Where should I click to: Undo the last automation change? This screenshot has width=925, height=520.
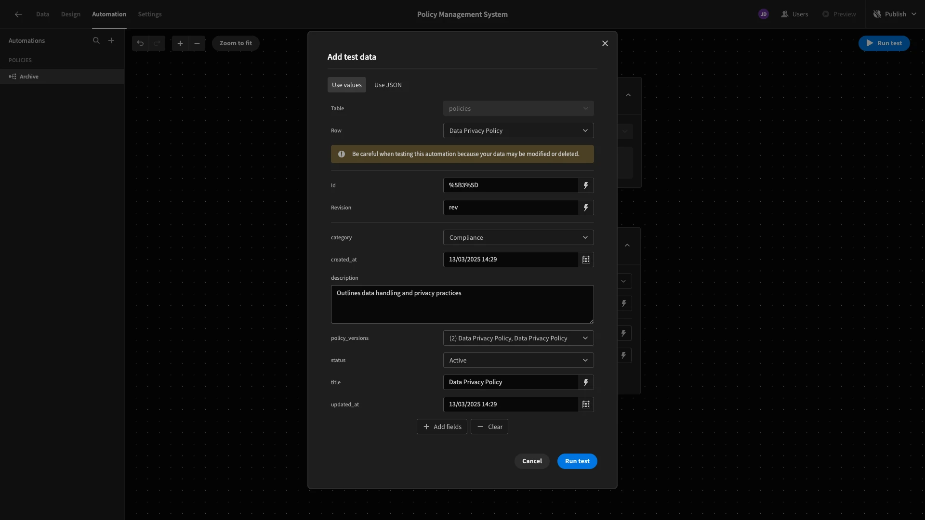(140, 43)
